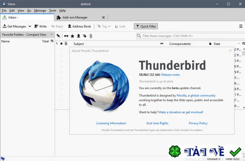
Task: Toggle keep filters applied pin icon
Action: point(58,36)
